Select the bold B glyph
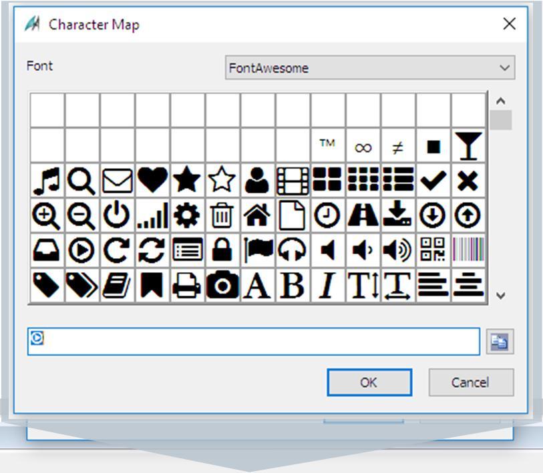Screen dimensions: 543x473 [x=293, y=286]
